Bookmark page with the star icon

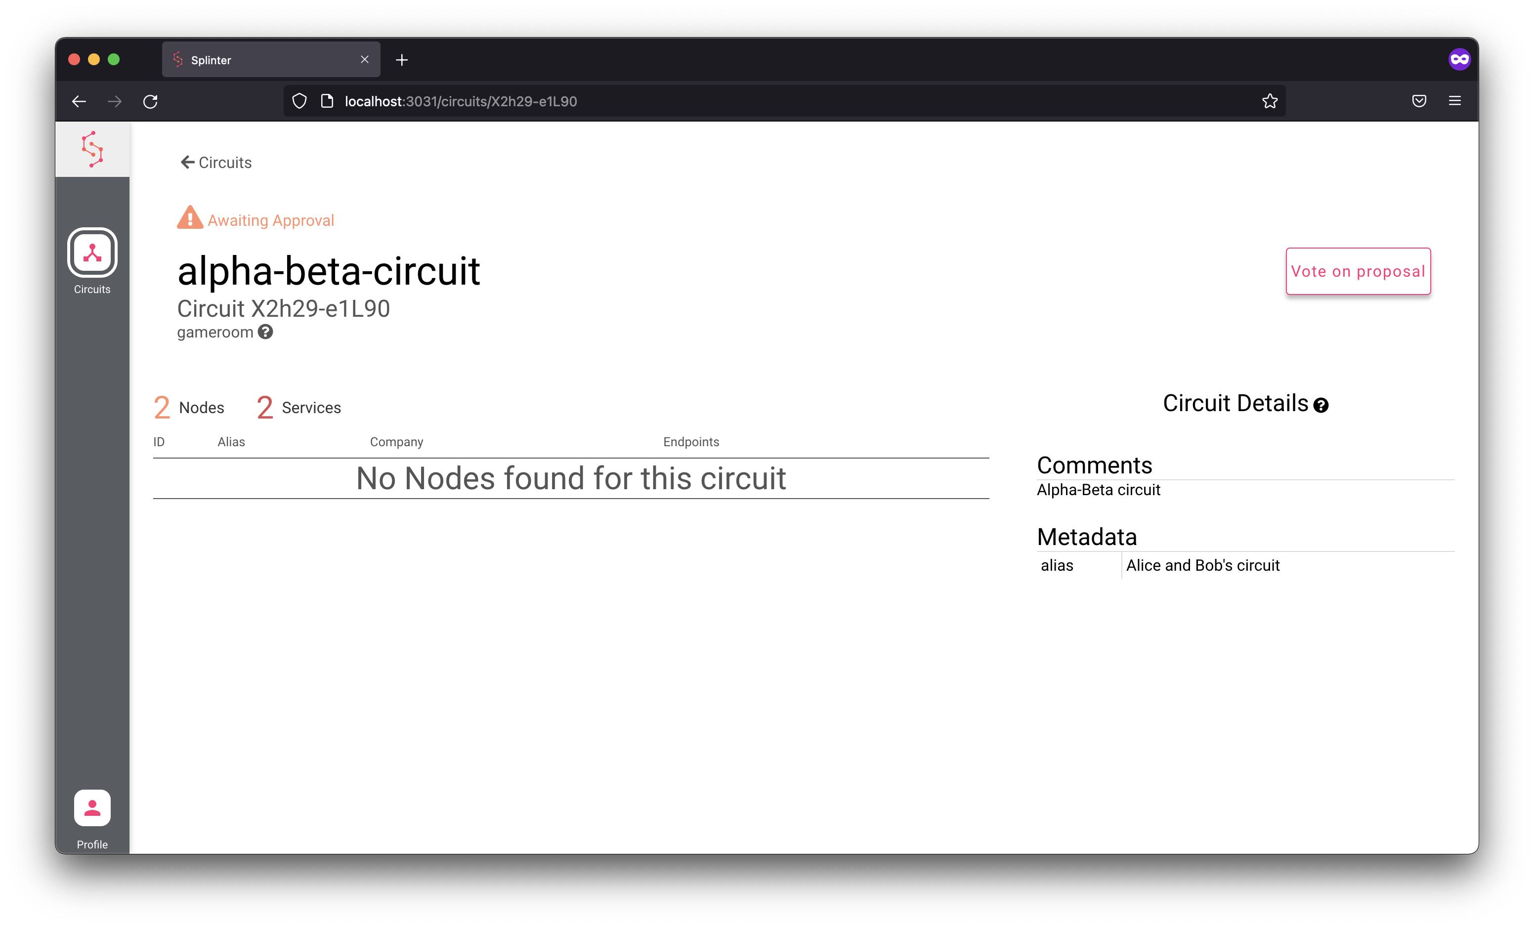(x=1270, y=101)
